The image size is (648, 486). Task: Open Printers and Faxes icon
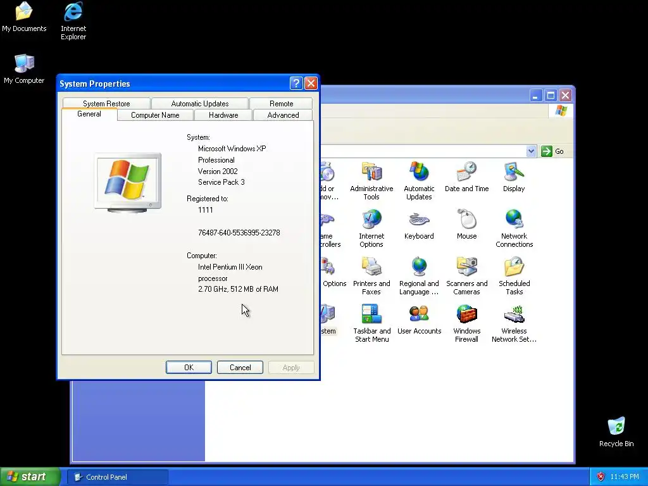point(371,276)
